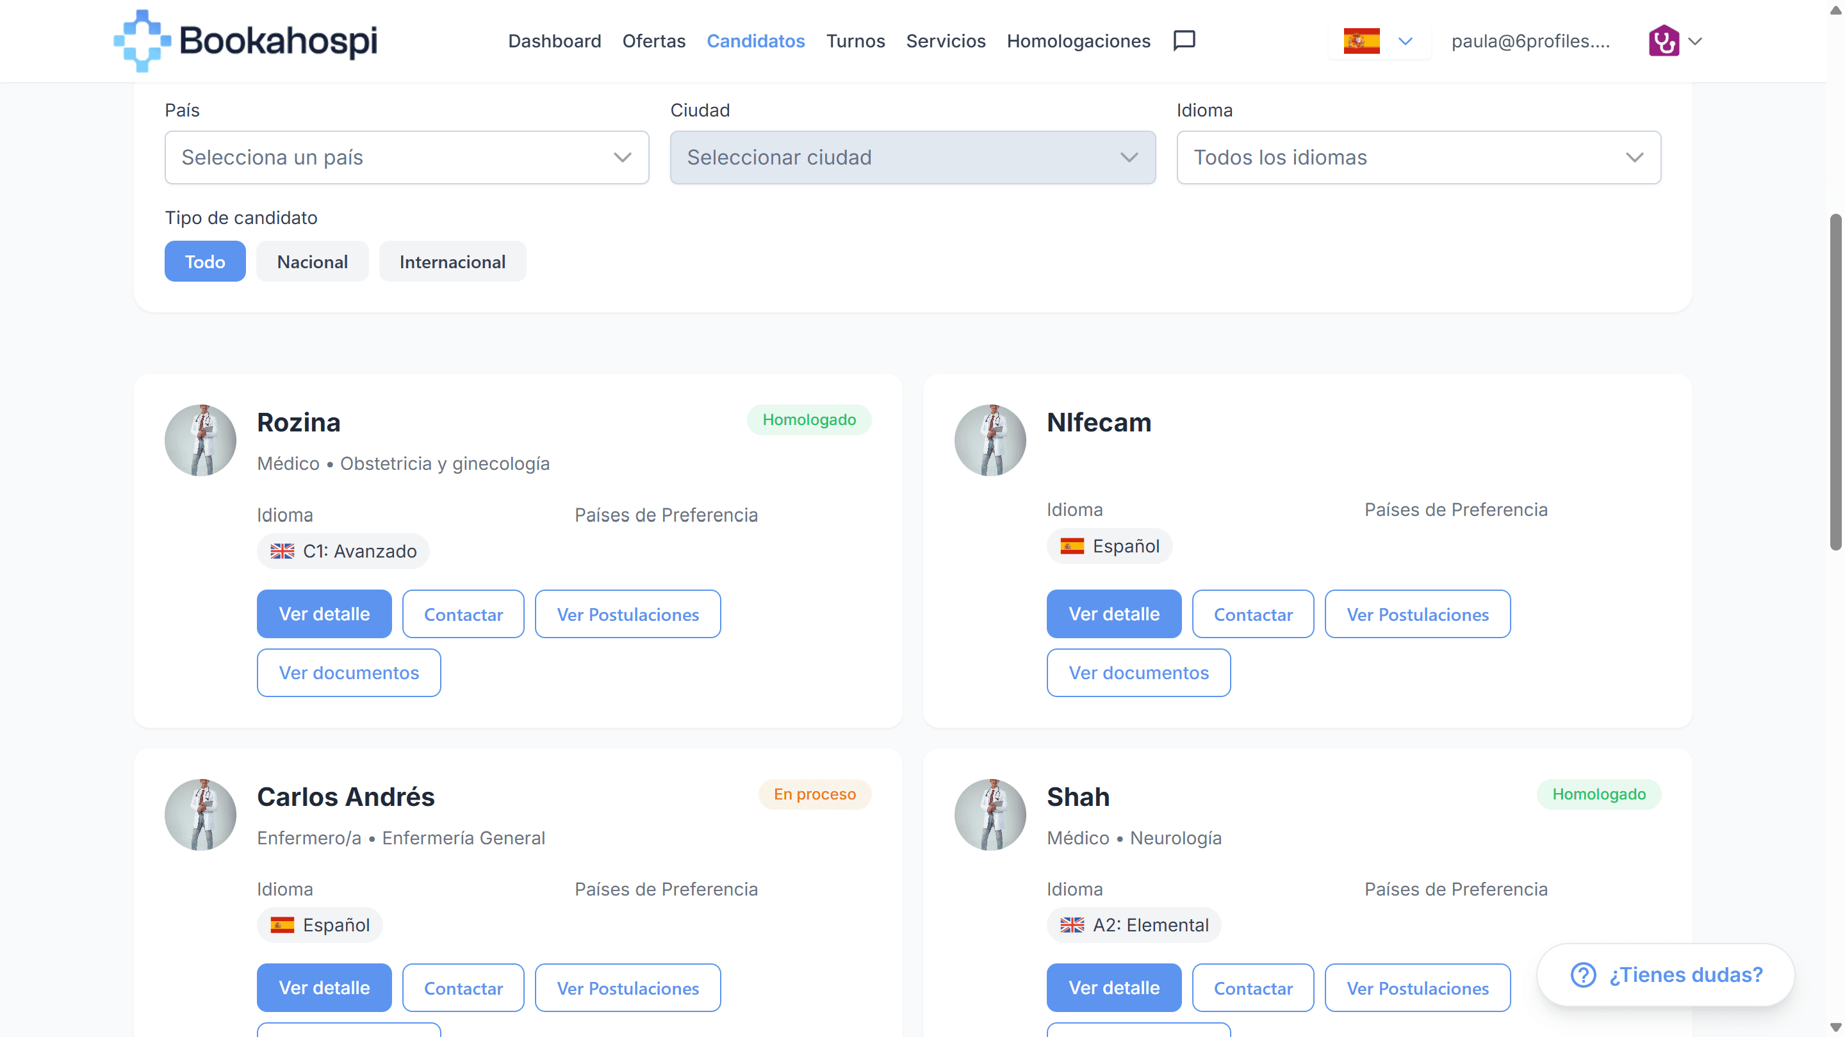Contact Carlos Andrés

[463, 988]
